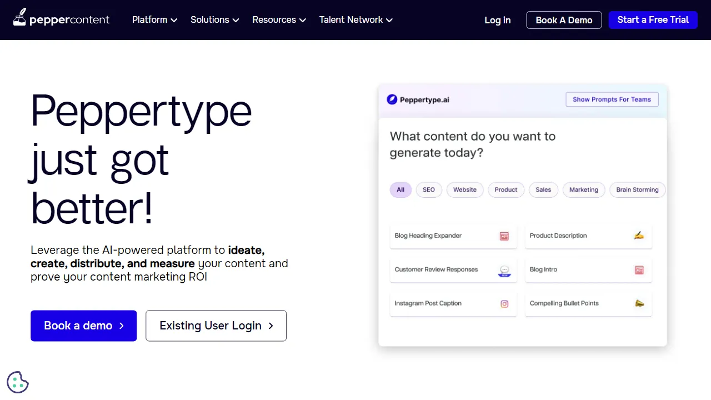Open the Instagram Post Caption card

point(453,304)
